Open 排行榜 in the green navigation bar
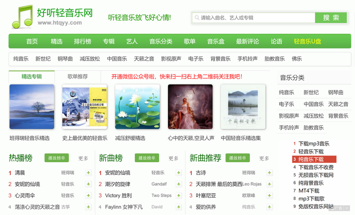This screenshot has height=215, width=355. click(x=83, y=41)
